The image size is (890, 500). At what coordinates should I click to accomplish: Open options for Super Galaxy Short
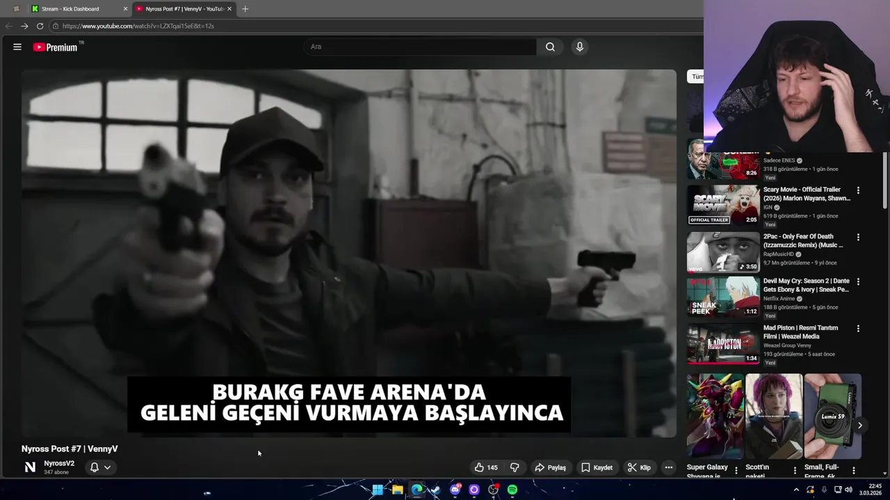click(736, 470)
